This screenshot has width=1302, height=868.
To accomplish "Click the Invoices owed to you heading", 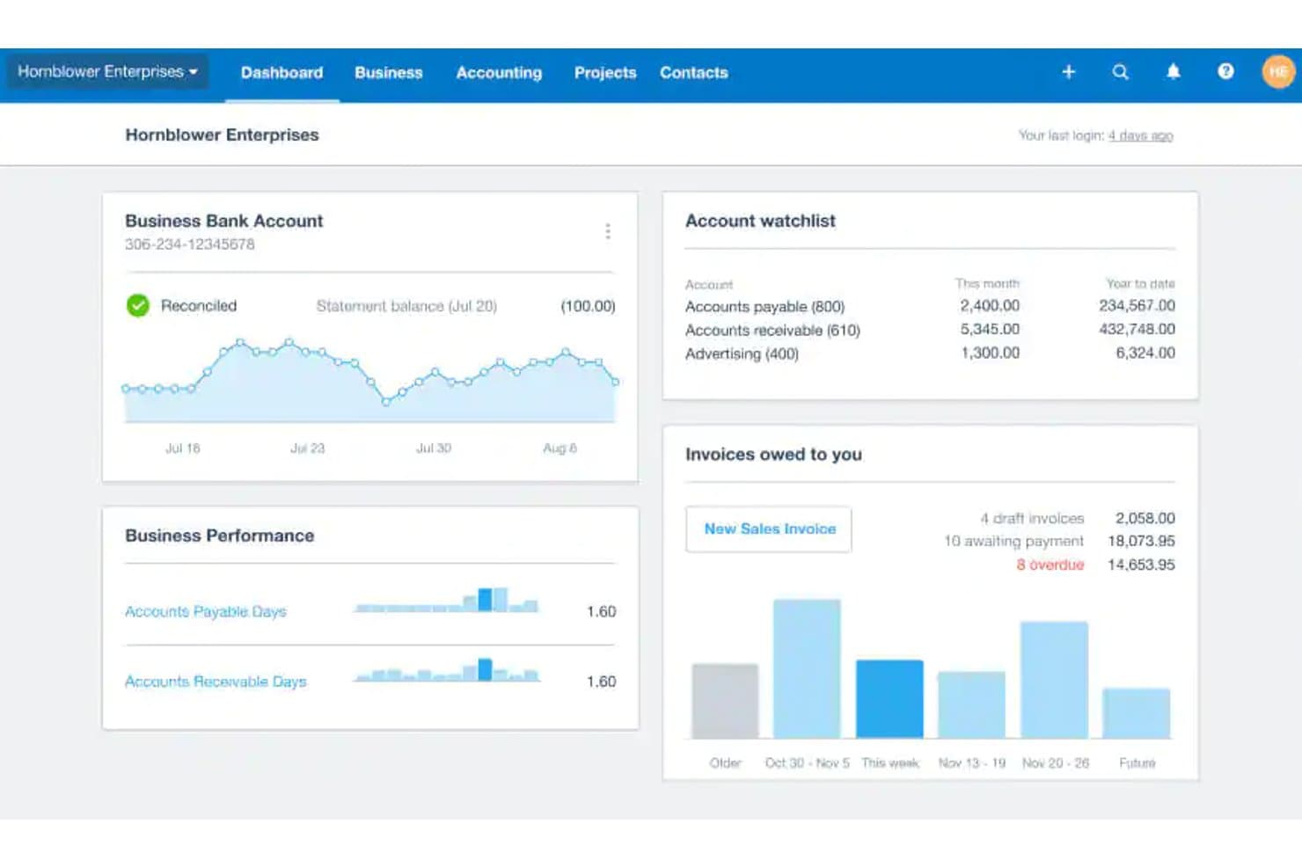I will pos(773,455).
